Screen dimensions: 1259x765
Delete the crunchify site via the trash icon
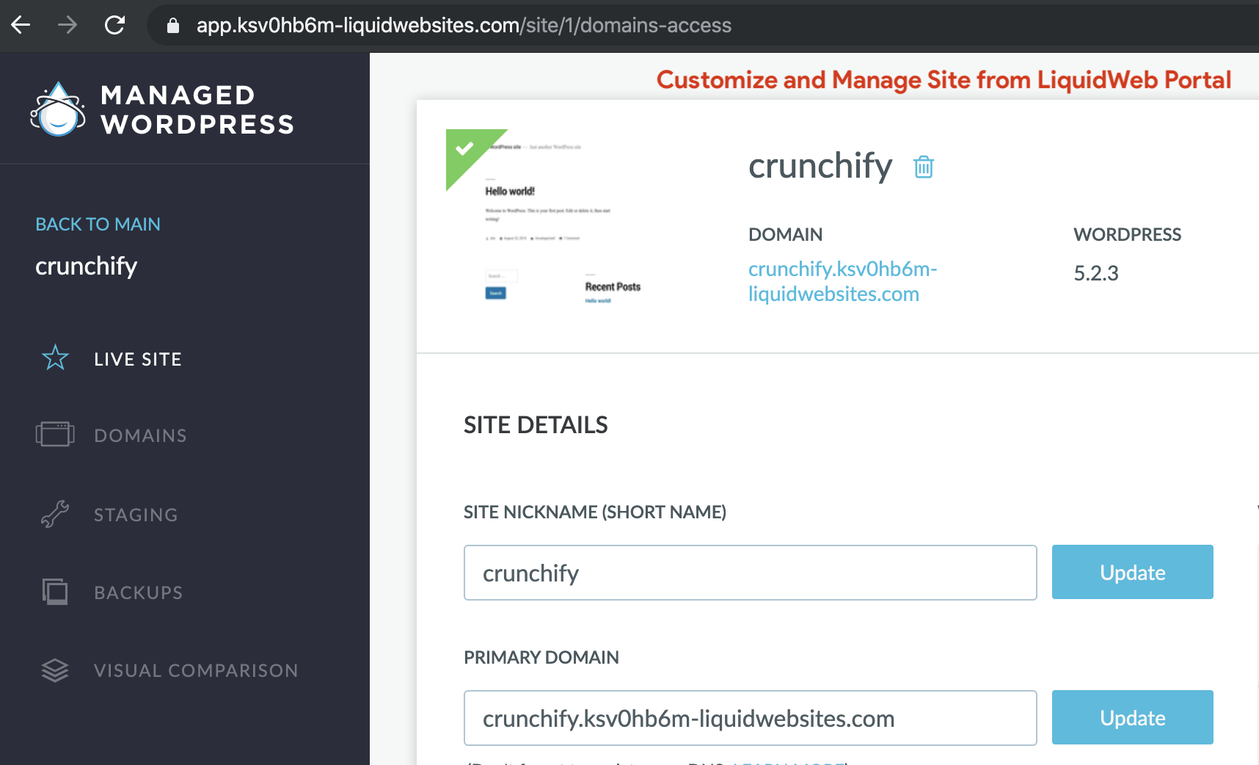924,167
